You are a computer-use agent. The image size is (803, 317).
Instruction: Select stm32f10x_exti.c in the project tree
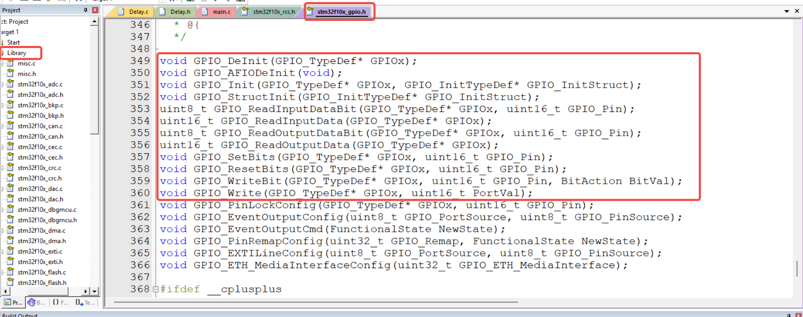pos(40,251)
